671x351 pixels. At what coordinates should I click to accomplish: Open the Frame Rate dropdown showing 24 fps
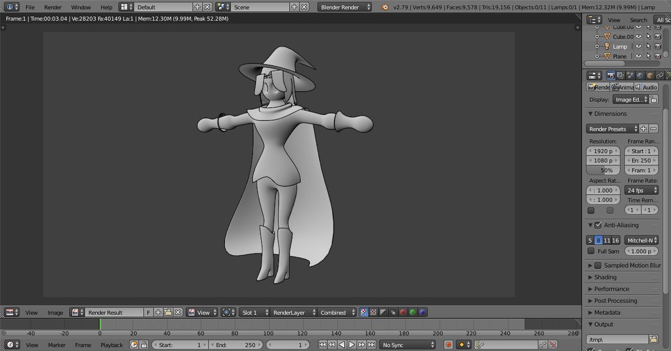(641, 190)
